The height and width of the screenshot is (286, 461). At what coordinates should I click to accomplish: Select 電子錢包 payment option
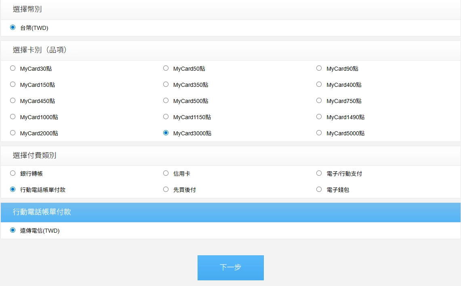319,189
